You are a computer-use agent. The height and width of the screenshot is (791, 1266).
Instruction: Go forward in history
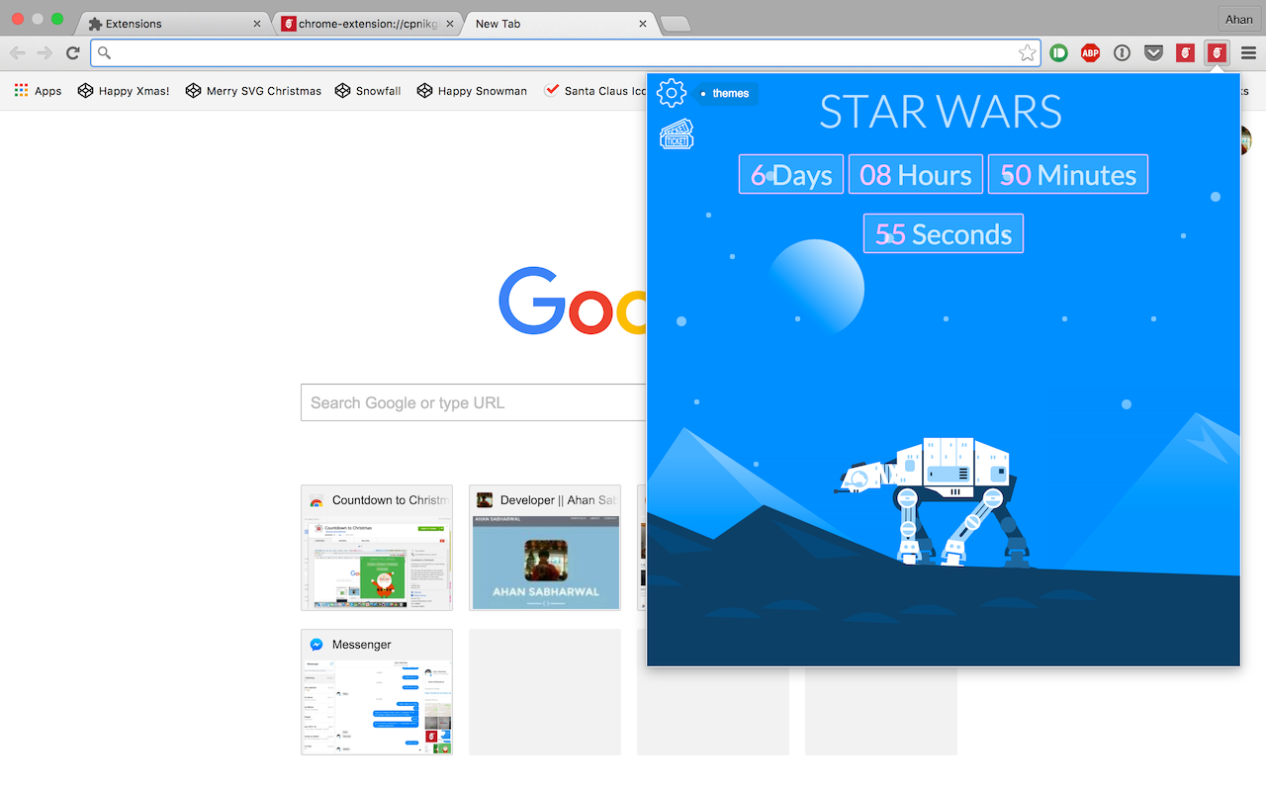click(x=45, y=53)
